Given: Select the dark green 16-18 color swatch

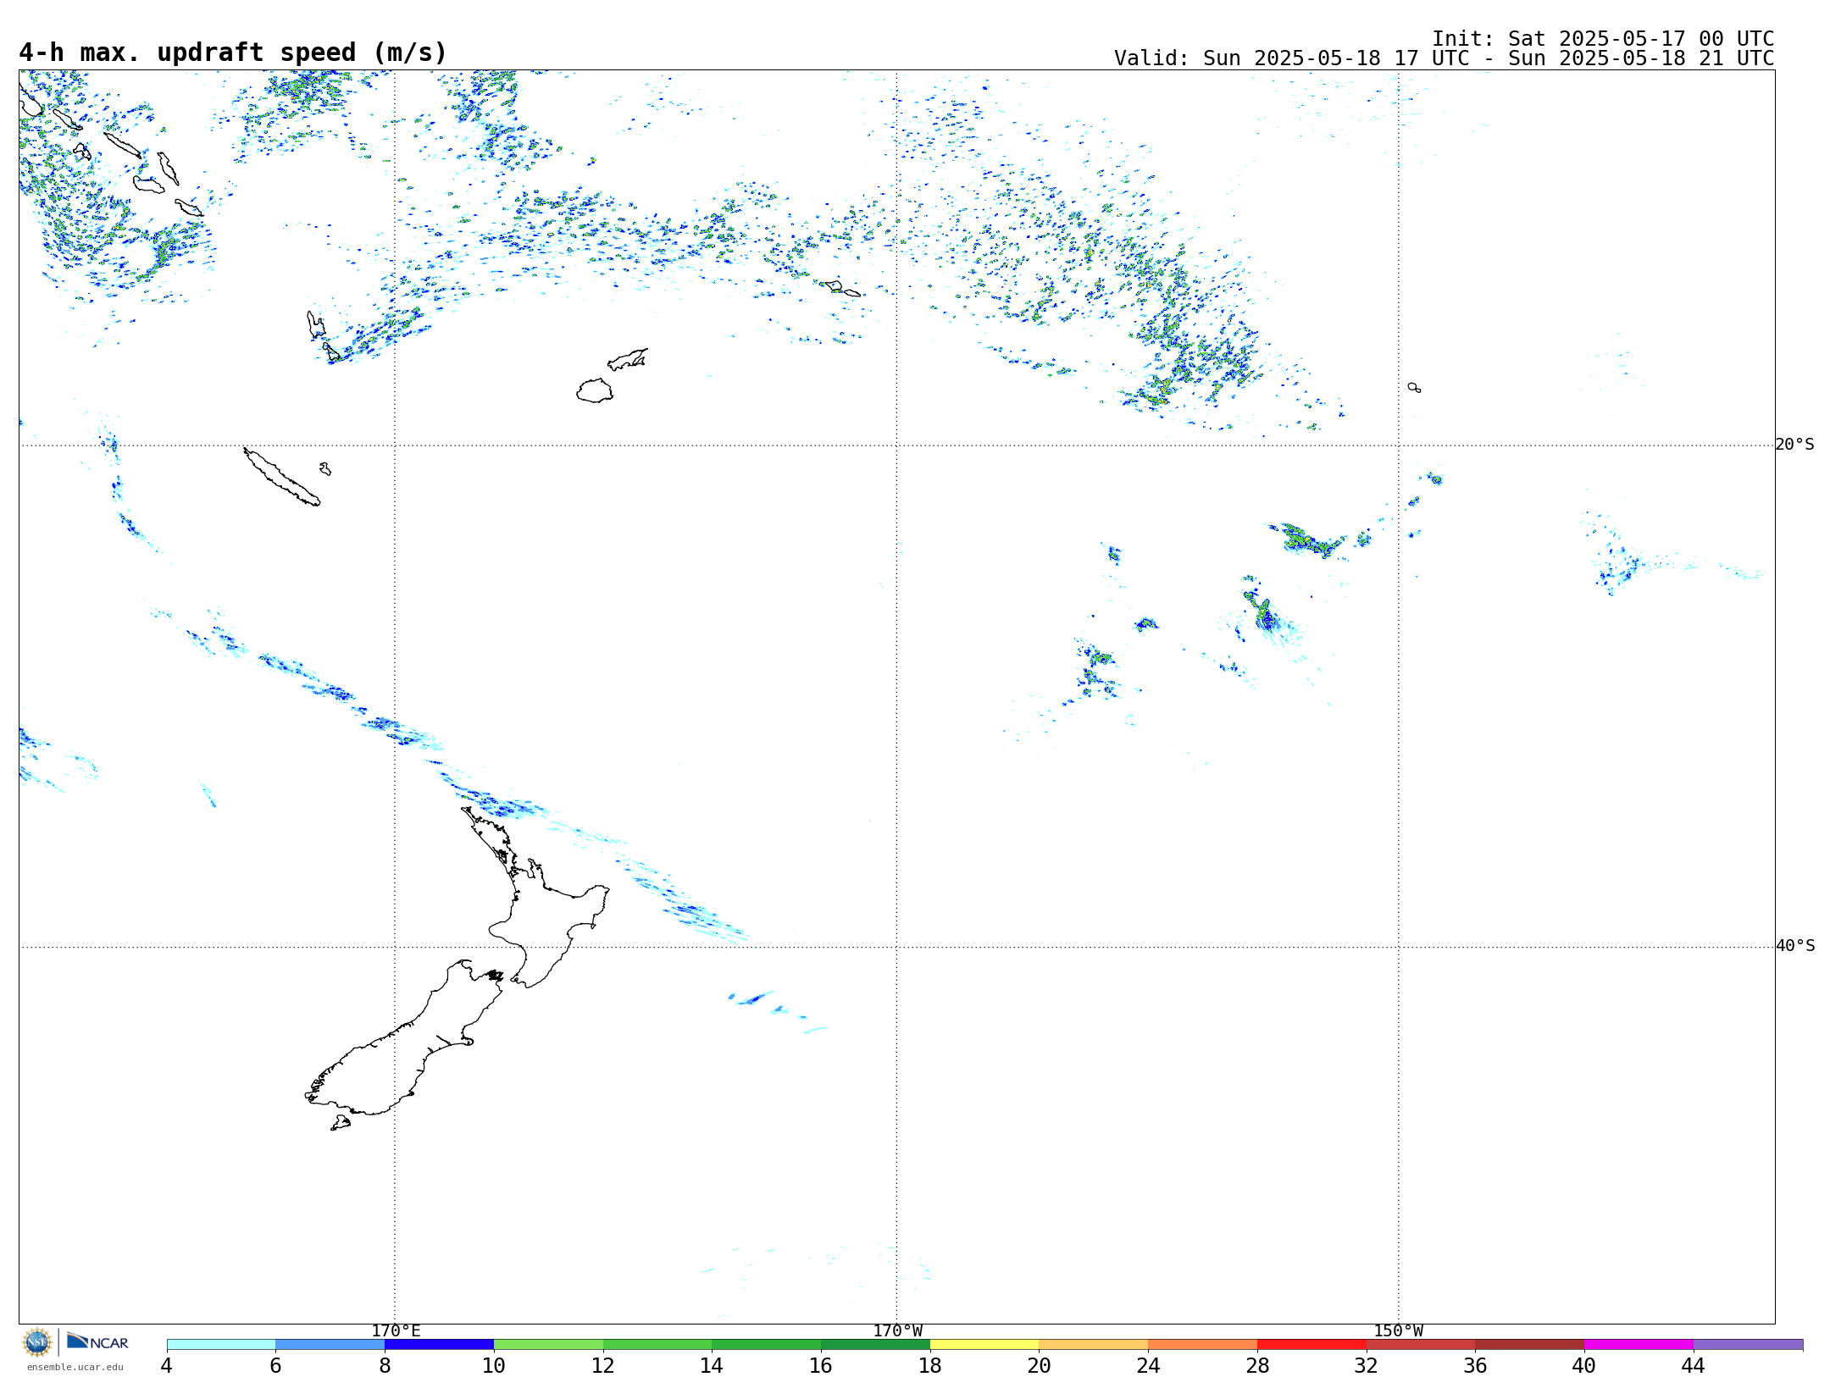Looking at the screenshot, I should point(875,1345).
